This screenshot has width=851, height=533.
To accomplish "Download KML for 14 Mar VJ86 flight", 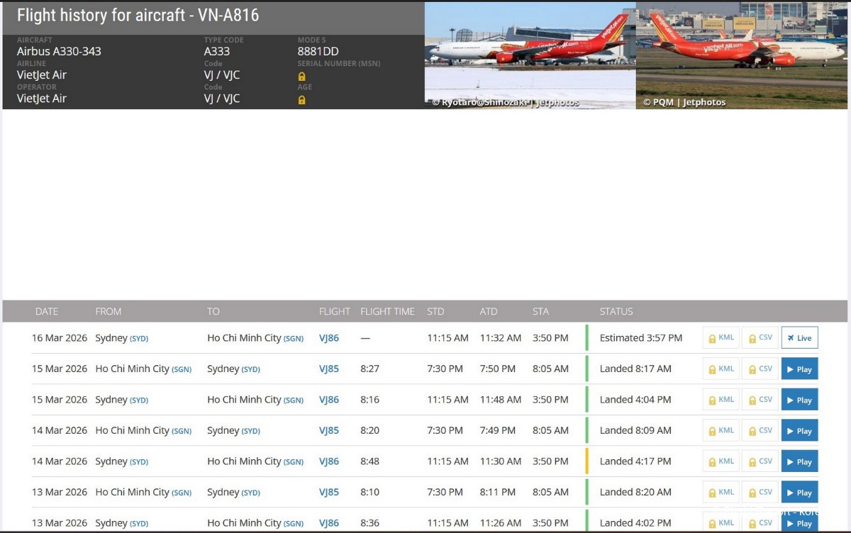I will [x=721, y=461].
